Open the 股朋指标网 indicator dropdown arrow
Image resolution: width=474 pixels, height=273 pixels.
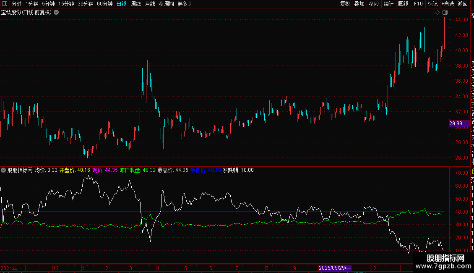click(3, 170)
